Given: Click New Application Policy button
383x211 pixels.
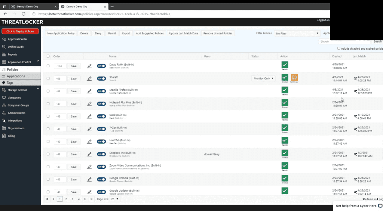Looking at the screenshot, I should (x=61, y=33).
